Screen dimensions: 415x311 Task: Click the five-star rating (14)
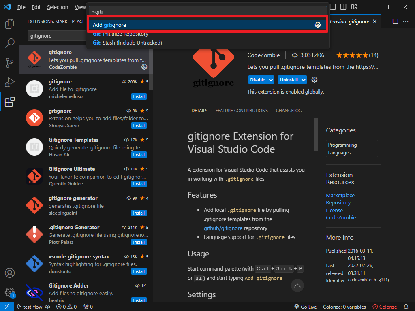click(x=357, y=55)
